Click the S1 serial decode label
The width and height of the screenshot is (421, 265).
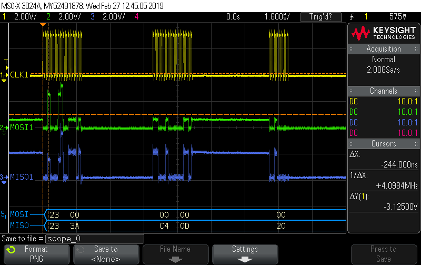4,214
